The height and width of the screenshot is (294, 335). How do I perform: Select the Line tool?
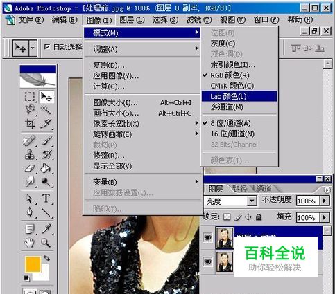click(x=46, y=212)
